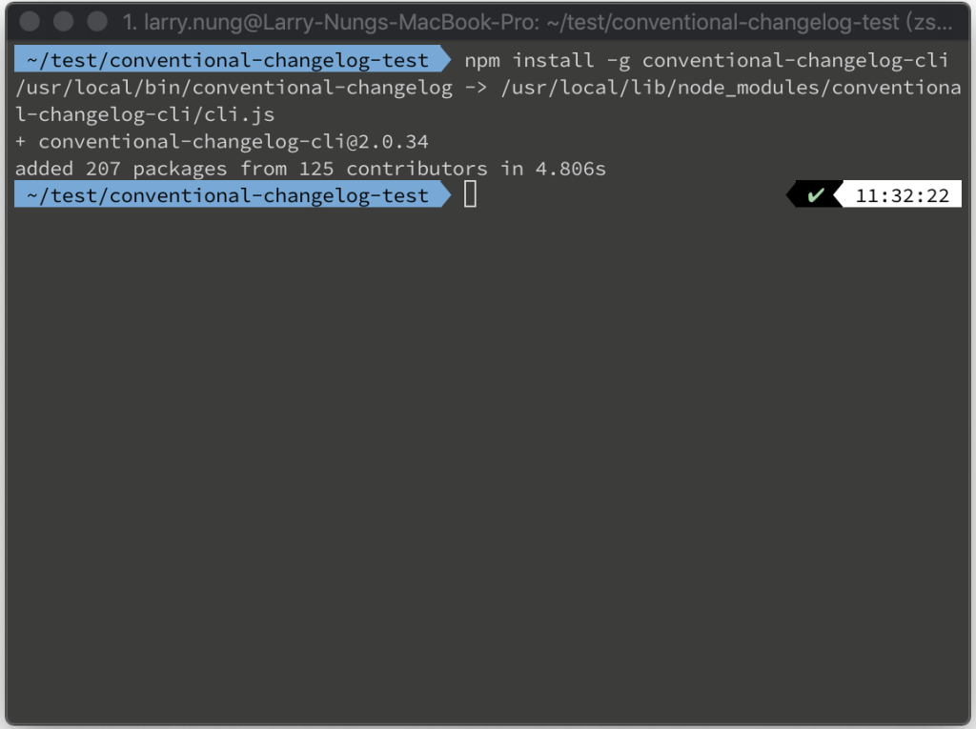
Task: Click the arrow tip of second prompt
Action: click(x=445, y=194)
